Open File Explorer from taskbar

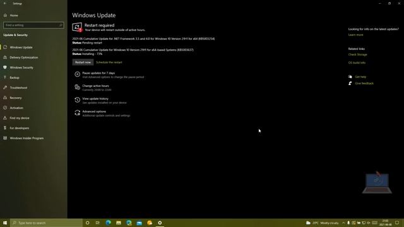tap(119, 223)
